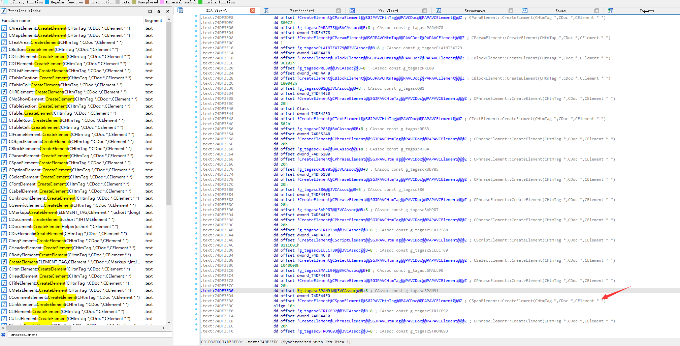This screenshot has height=346, width=680.
Task: Close the Functions window panel
Action: (x=168, y=11)
